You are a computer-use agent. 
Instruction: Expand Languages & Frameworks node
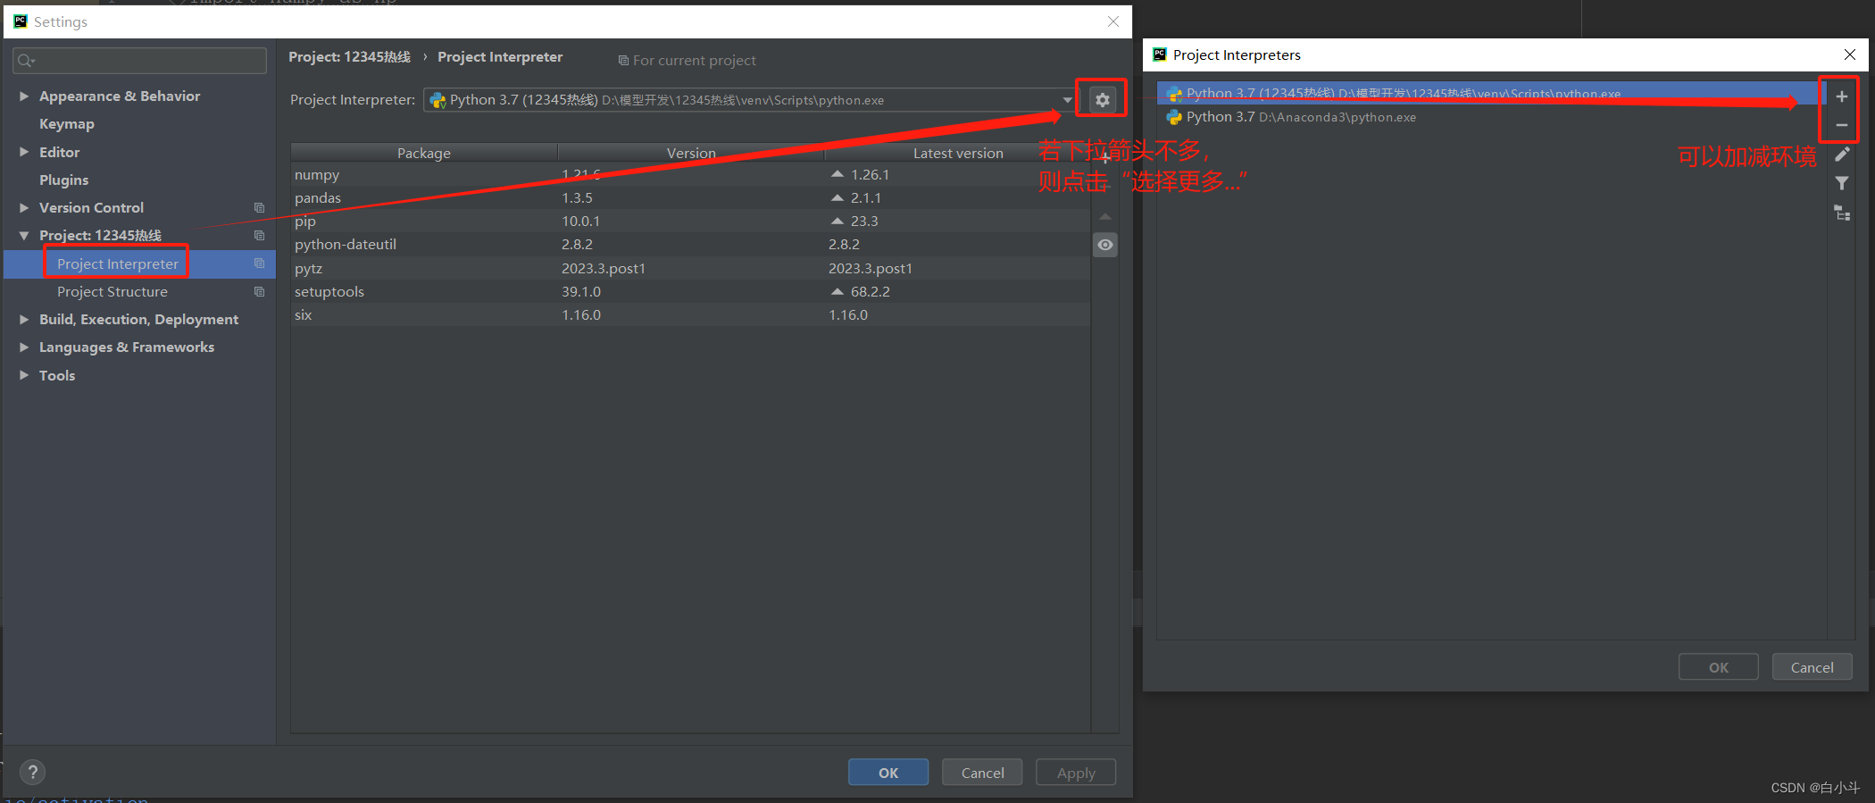pyautogui.click(x=24, y=347)
